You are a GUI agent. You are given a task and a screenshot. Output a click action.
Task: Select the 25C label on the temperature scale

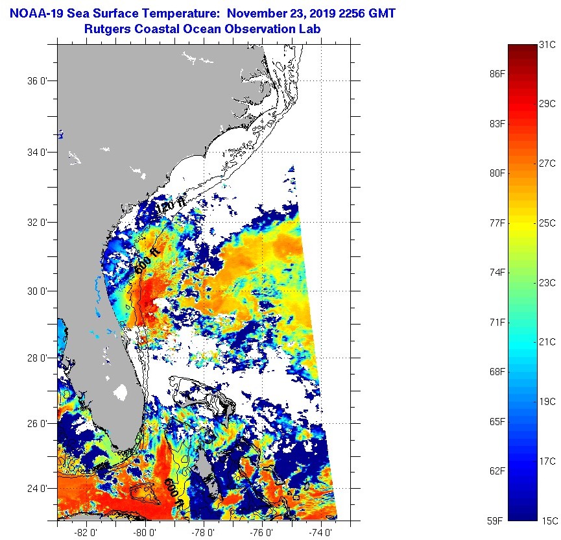[547, 223]
